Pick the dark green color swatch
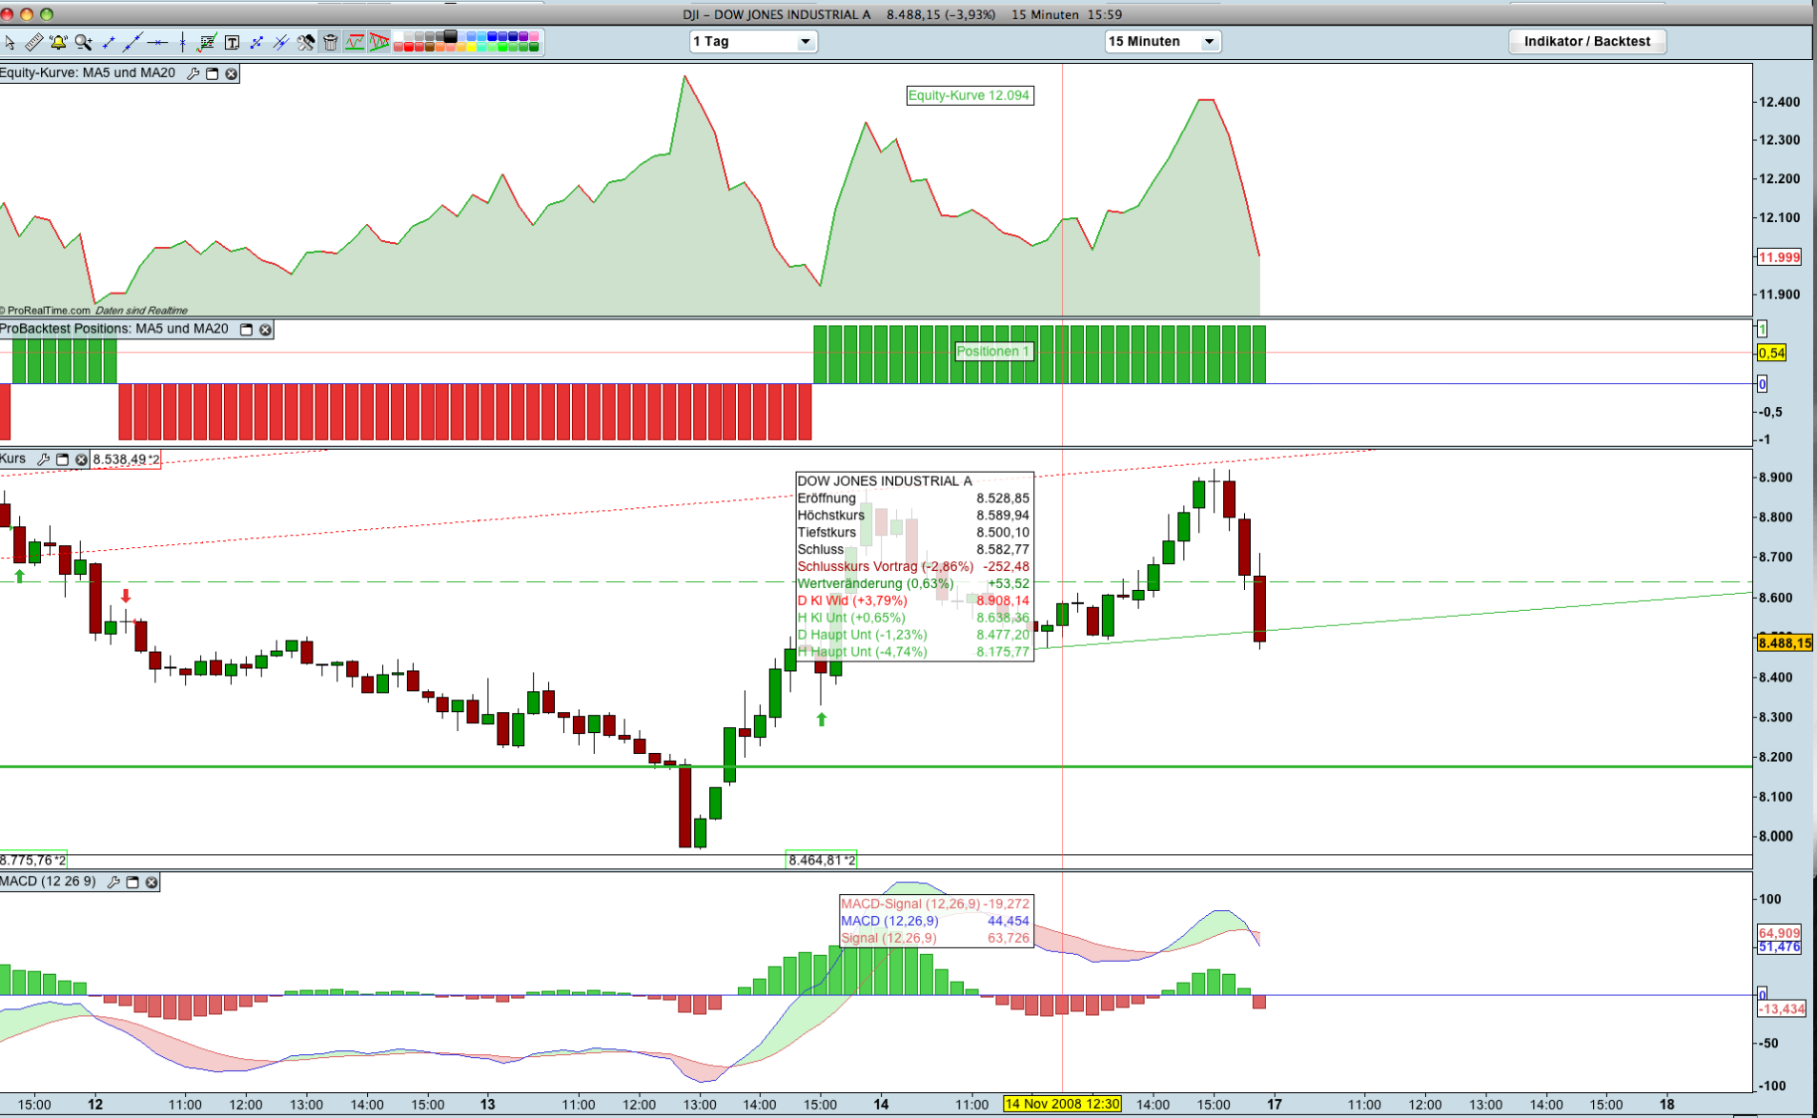Screen dimensions: 1817x1118 (534, 47)
